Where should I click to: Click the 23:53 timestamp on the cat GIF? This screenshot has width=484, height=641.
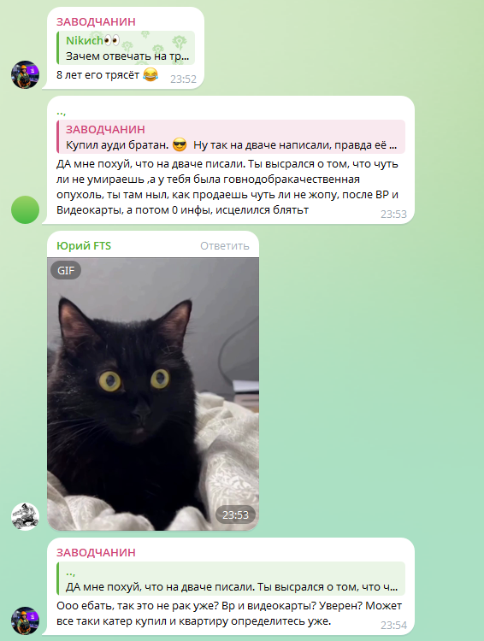pyautogui.click(x=235, y=515)
